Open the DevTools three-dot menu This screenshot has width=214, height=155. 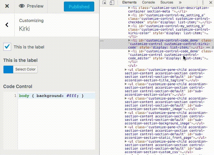coord(203,3)
